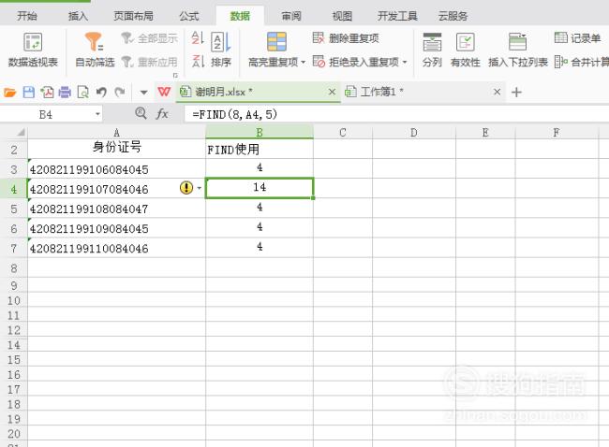Image resolution: width=609 pixels, height=447 pixels.
Task: Open the 记录单 record form
Action: click(577, 38)
